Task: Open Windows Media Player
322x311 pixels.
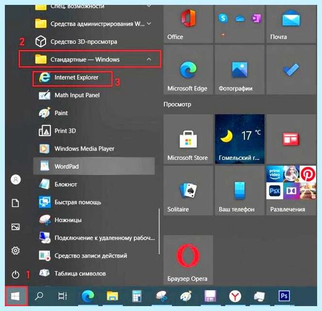Action: click(x=94, y=149)
